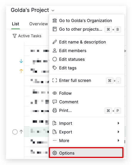Viewport: 132px width, 165px height.
Task: Click the person icon beside Edit members
Action: tap(55, 51)
